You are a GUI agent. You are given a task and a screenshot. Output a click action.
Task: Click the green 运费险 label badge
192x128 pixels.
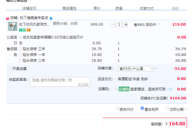124,89
